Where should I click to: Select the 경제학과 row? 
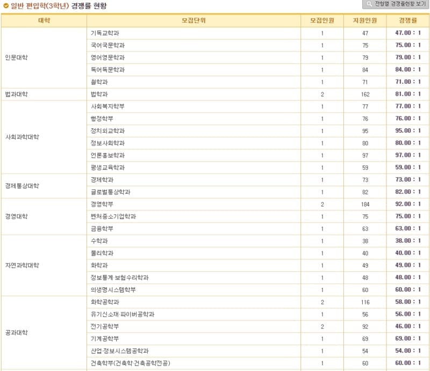[258, 180]
